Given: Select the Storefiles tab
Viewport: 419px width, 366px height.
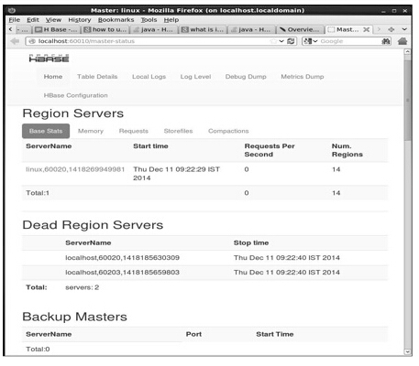Looking at the screenshot, I should click(178, 131).
